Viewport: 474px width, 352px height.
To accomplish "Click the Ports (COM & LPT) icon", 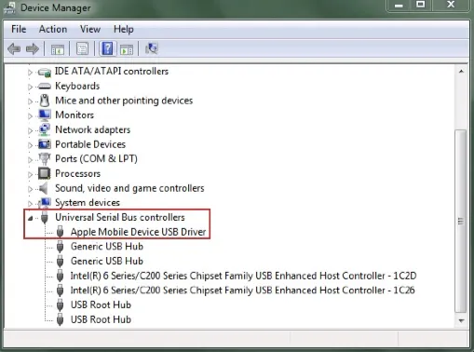I will [45, 159].
